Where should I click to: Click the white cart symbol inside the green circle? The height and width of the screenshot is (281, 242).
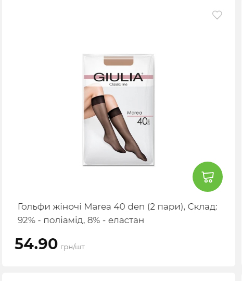[x=208, y=177]
